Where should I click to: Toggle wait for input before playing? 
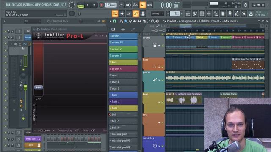click(129, 5)
